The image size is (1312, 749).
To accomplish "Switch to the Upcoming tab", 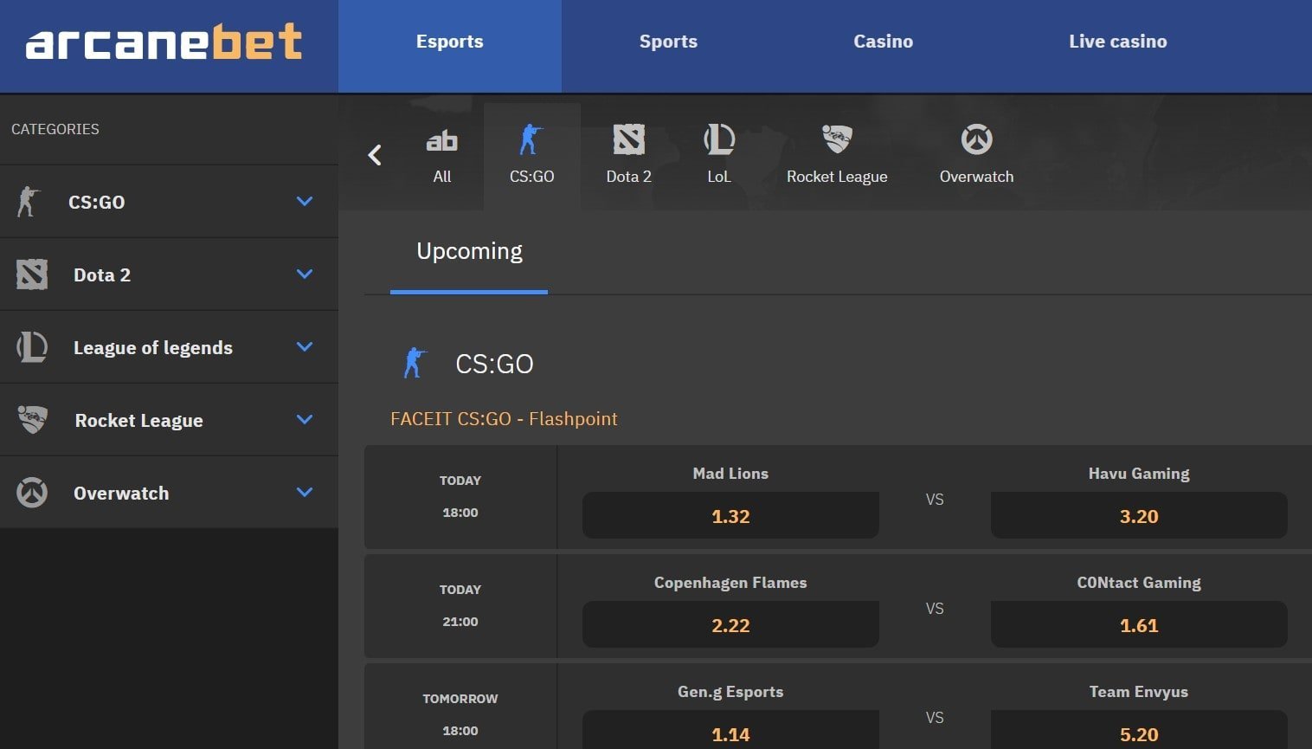I will coord(469,252).
